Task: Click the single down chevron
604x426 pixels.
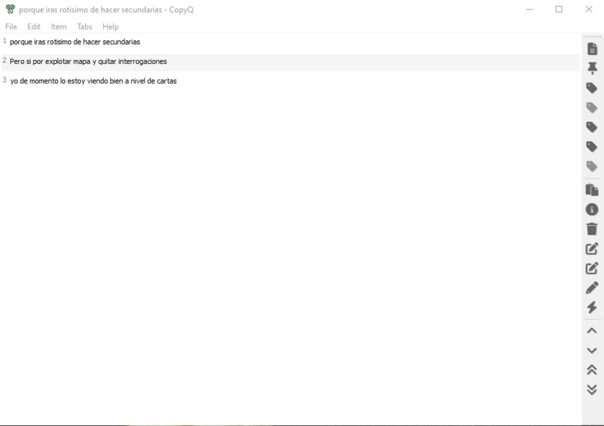Action: click(592, 350)
